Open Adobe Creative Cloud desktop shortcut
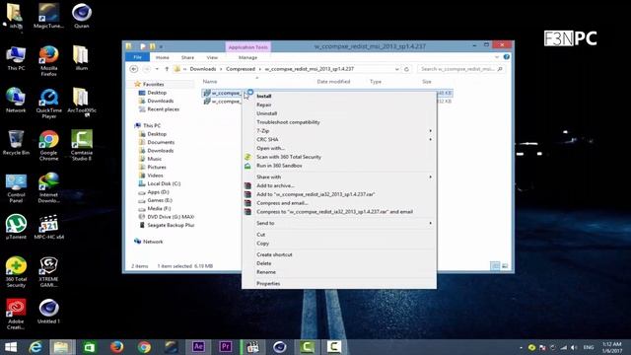The image size is (631, 355). (x=16, y=314)
